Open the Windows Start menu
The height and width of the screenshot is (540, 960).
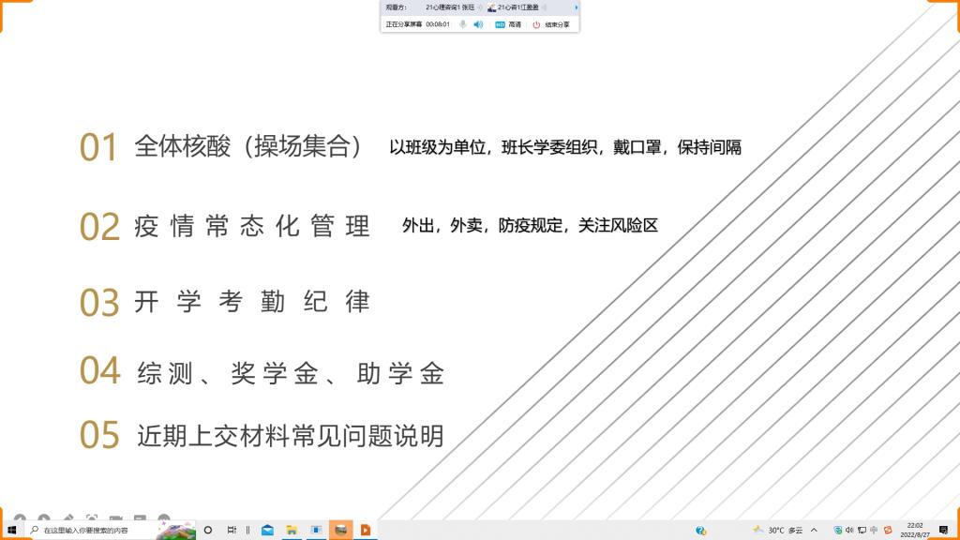[11, 530]
